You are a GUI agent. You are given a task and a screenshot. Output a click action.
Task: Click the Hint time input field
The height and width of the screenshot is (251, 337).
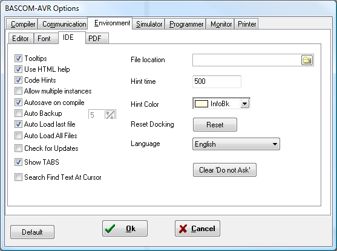(217, 81)
